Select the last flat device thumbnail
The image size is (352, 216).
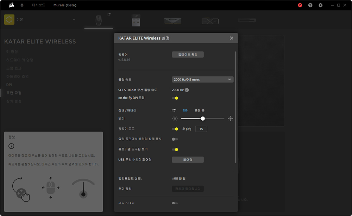pos(247,20)
